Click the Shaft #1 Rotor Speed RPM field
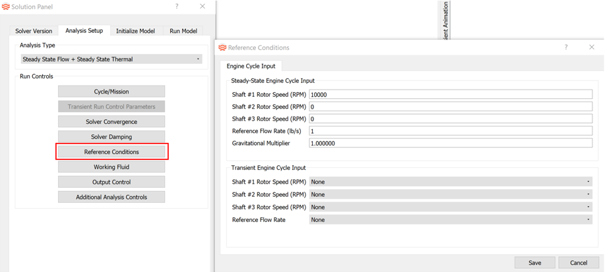 (451, 95)
